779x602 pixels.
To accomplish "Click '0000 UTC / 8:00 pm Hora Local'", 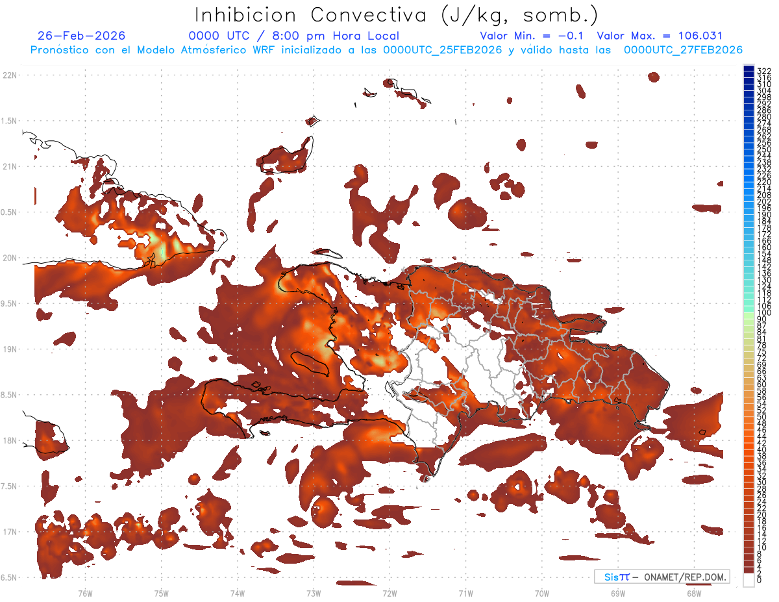I will [294, 36].
